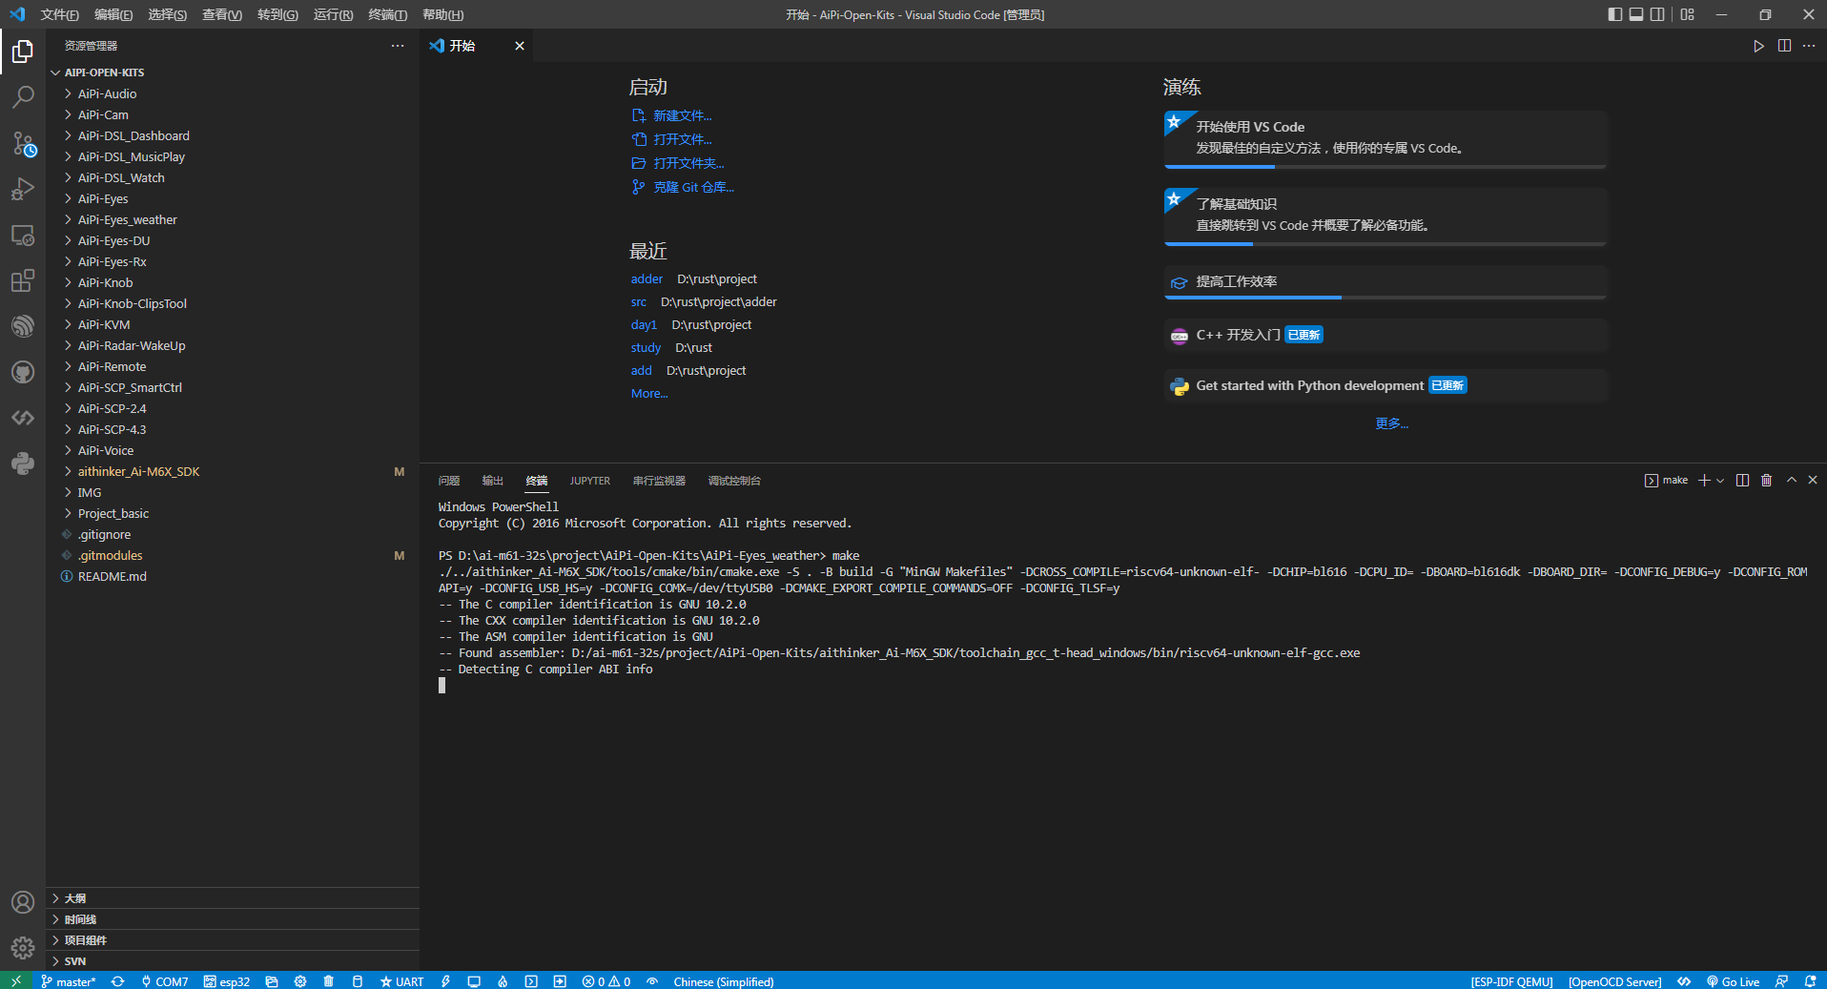Toggle Secondary Side Bar visibility
1827x989 pixels.
point(1658,14)
